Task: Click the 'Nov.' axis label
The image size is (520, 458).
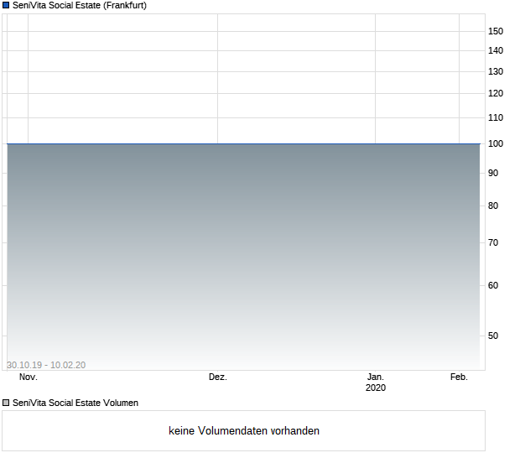Action: pyautogui.click(x=29, y=377)
